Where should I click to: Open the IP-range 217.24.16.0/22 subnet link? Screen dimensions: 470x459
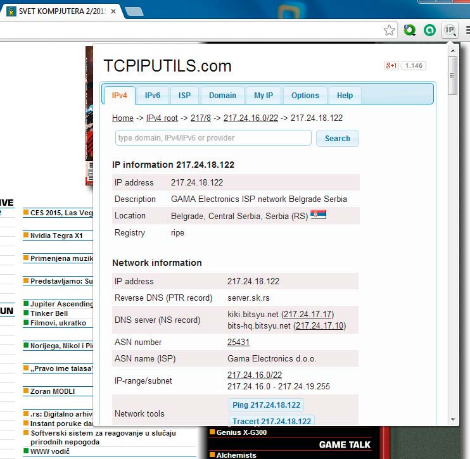[255, 375]
